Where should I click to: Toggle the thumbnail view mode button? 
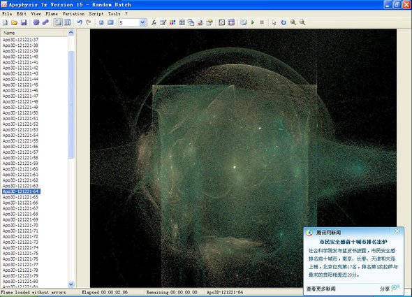(x=68, y=22)
